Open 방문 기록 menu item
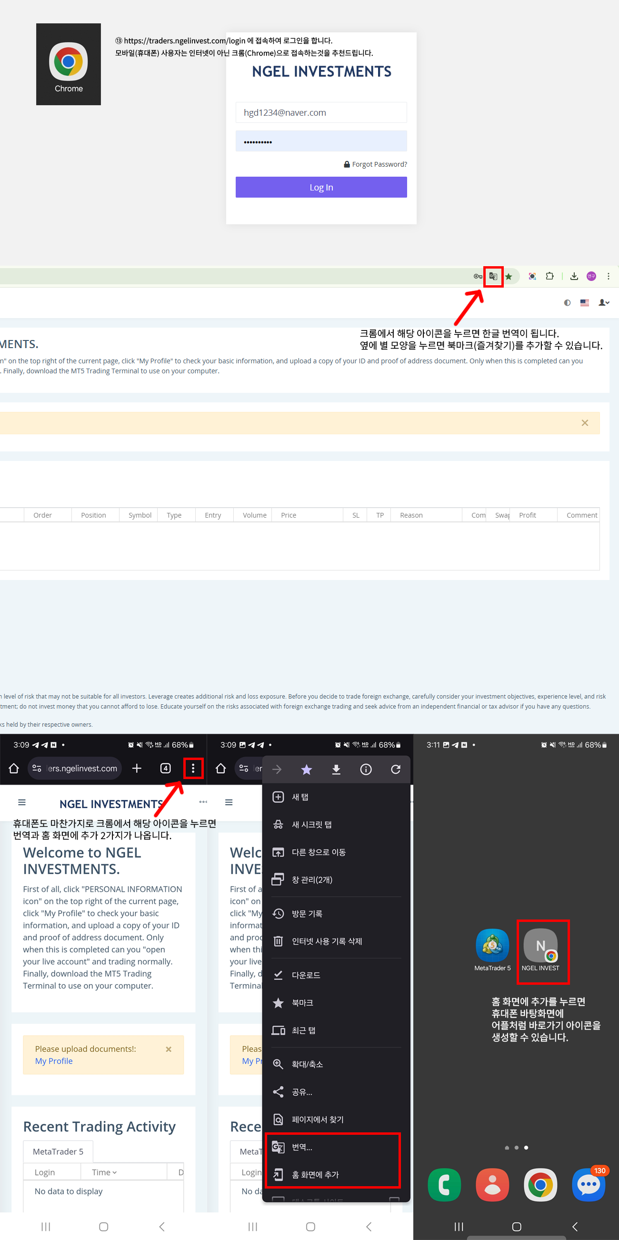This screenshot has width=619, height=1240. [336, 913]
